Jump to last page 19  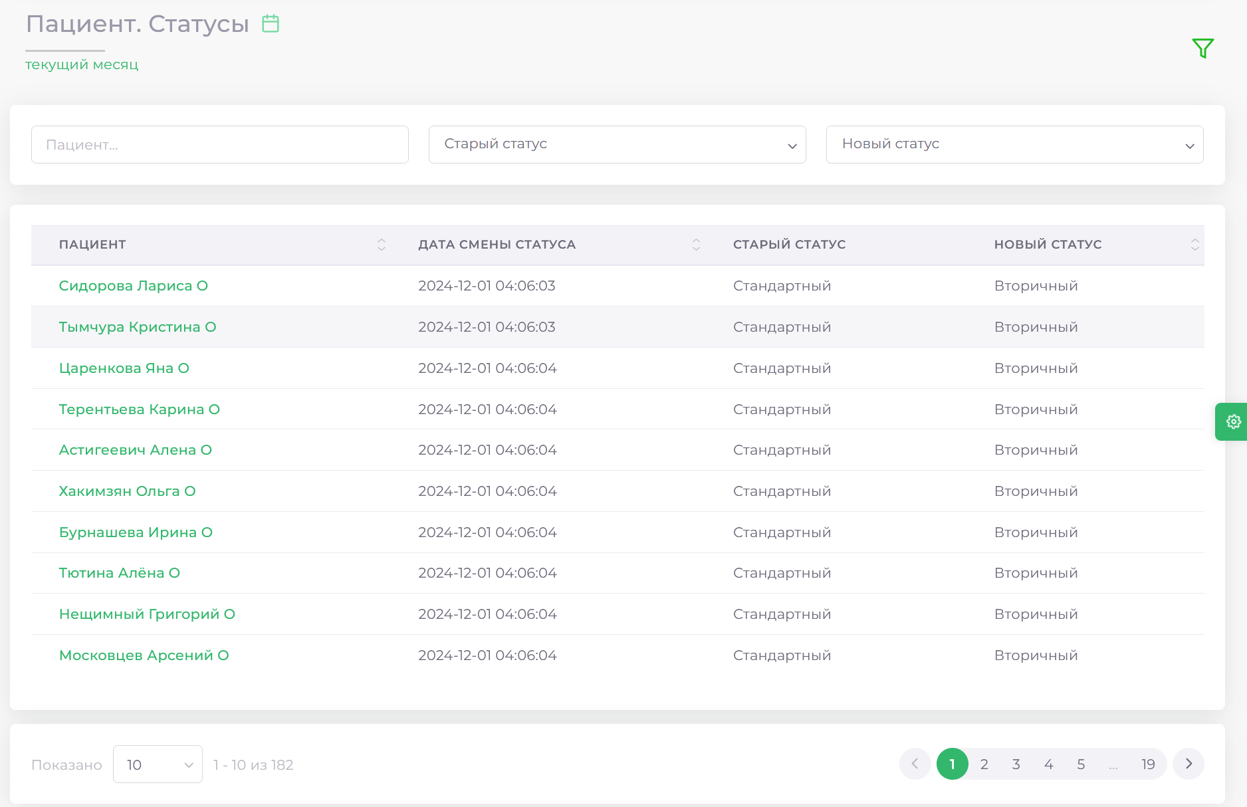[1148, 764]
